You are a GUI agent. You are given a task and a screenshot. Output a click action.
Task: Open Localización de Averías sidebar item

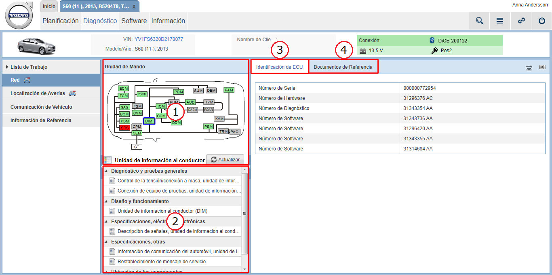point(51,93)
